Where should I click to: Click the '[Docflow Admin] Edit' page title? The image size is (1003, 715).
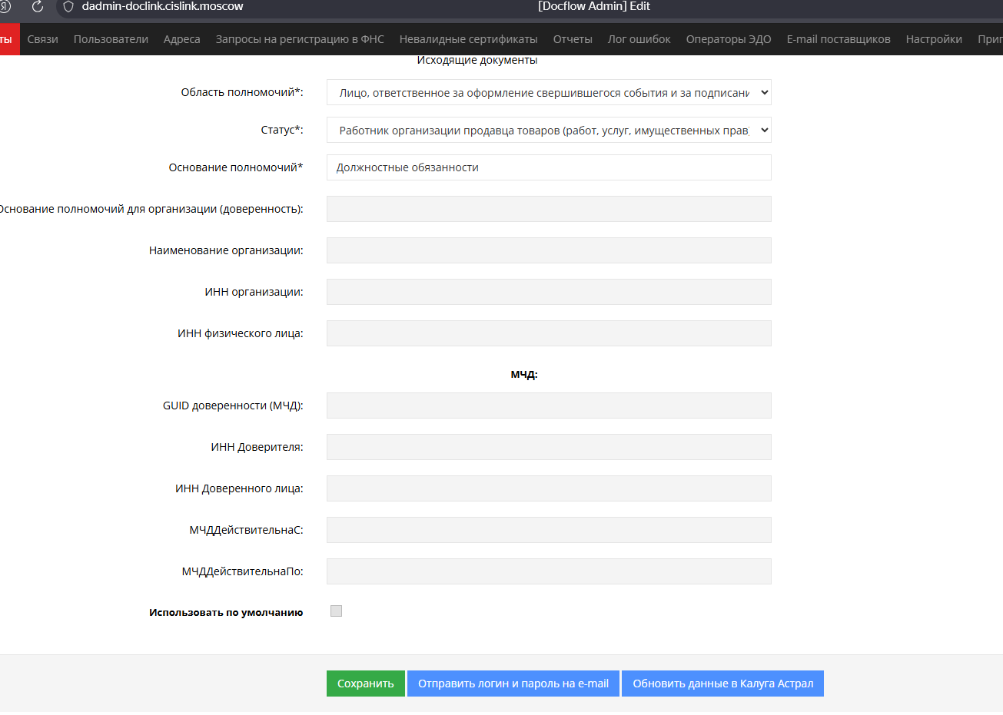tap(594, 6)
